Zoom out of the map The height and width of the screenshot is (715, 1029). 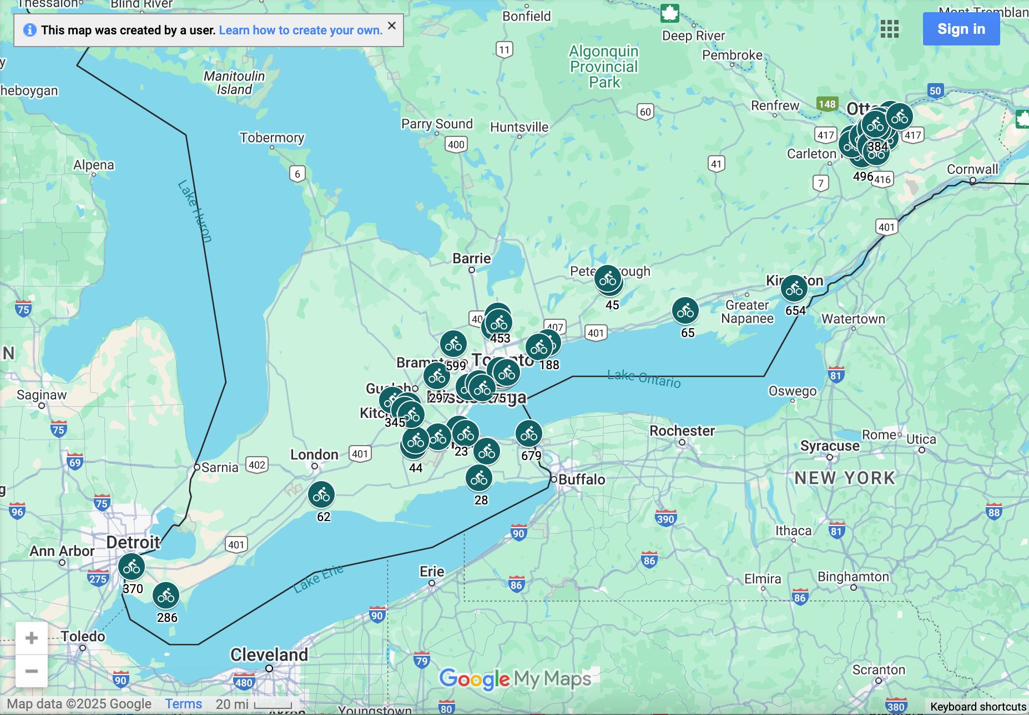coord(32,671)
